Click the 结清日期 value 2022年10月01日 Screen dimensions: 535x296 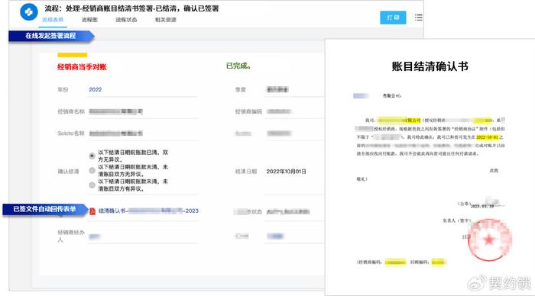click(x=287, y=172)
